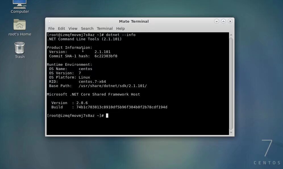Close the Mate Terminal window
The image size is (283, 169).
pos(230,21)
